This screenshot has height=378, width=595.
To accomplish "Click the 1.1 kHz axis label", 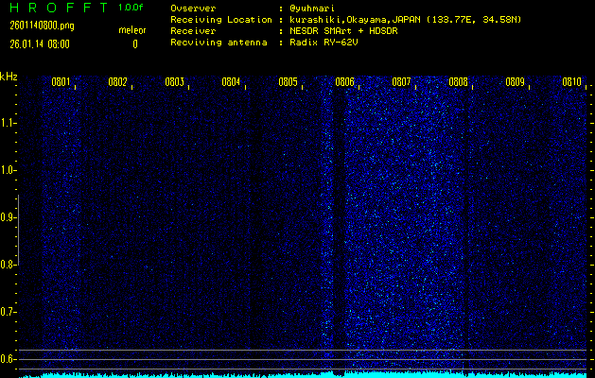I will click(7, 123).
